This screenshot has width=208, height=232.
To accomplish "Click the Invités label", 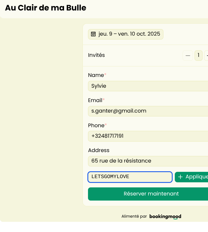I will (x=96, y=55).
